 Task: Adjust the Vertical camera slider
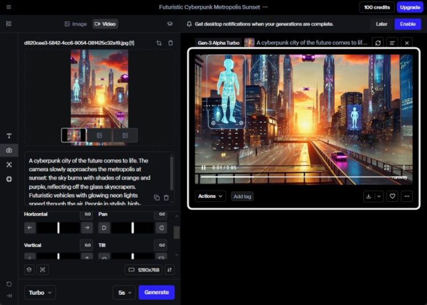click(x=59, y=256)
